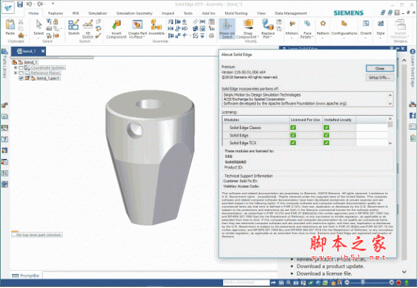The width and height of the screenshot is (417, 288).
Task: Open the Data Management ribbon tab
Action: point(291,13)
